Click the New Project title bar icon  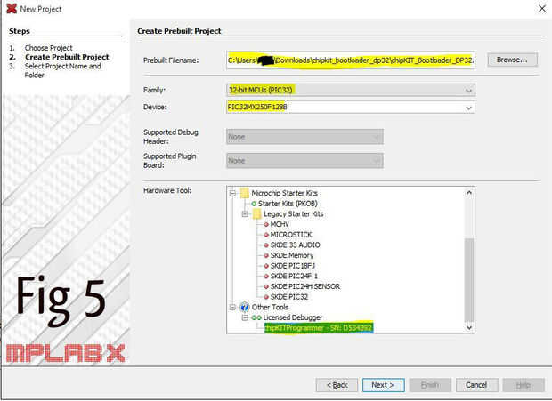pos(12,8)
